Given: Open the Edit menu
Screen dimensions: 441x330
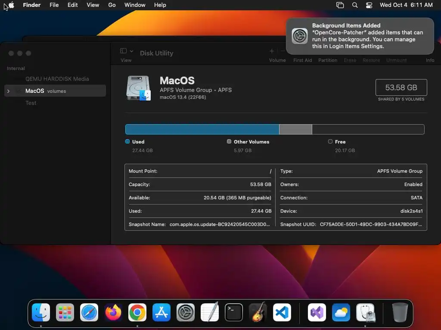Looking at the screenshot, I should [72, 5].
